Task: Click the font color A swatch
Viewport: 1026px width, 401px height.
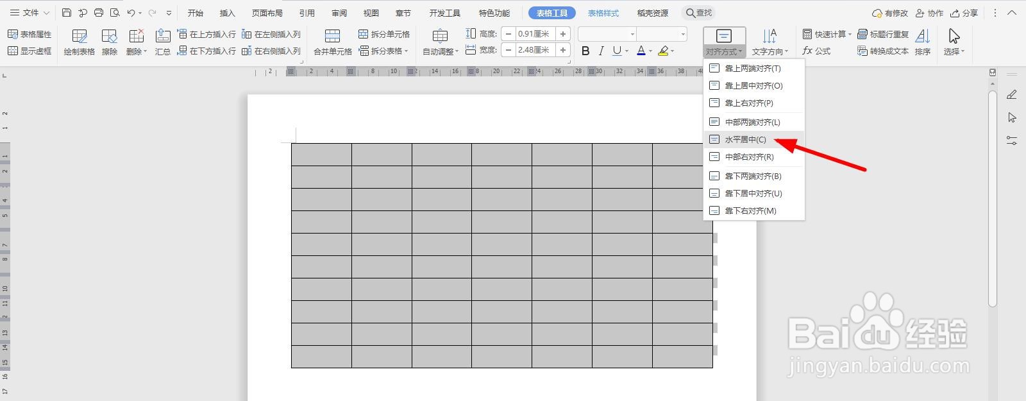Action: pos(641,51)
